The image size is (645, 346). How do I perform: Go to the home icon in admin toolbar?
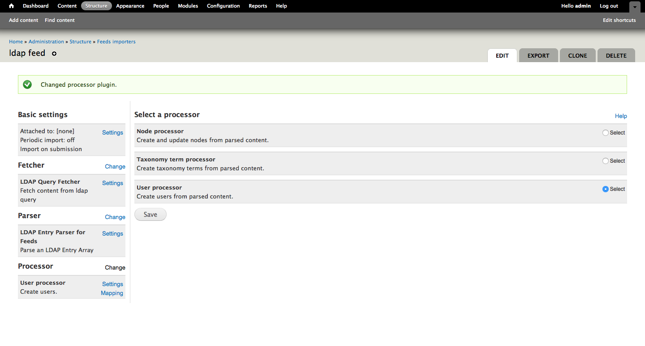point(12,6)
